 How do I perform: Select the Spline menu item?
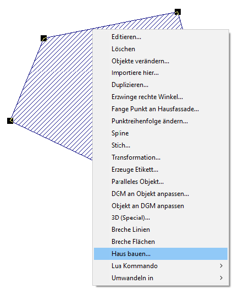pos(160,133)
